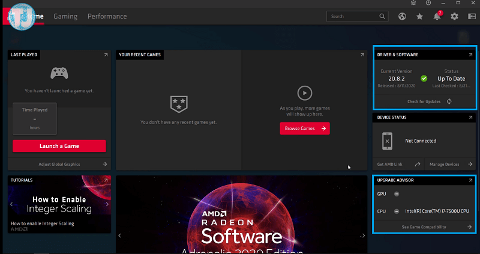Click the CPU status minus icon

[x=397, y=211]
